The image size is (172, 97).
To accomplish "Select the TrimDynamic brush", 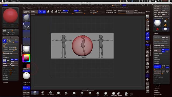I will (x=58, y=93).
